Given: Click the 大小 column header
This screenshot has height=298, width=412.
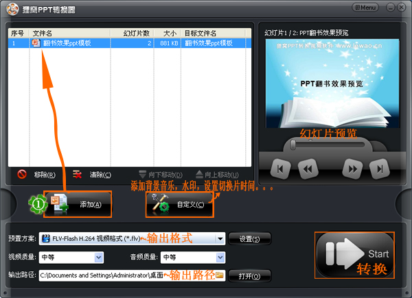Looking at the screenshot, I should click(168, 34).
